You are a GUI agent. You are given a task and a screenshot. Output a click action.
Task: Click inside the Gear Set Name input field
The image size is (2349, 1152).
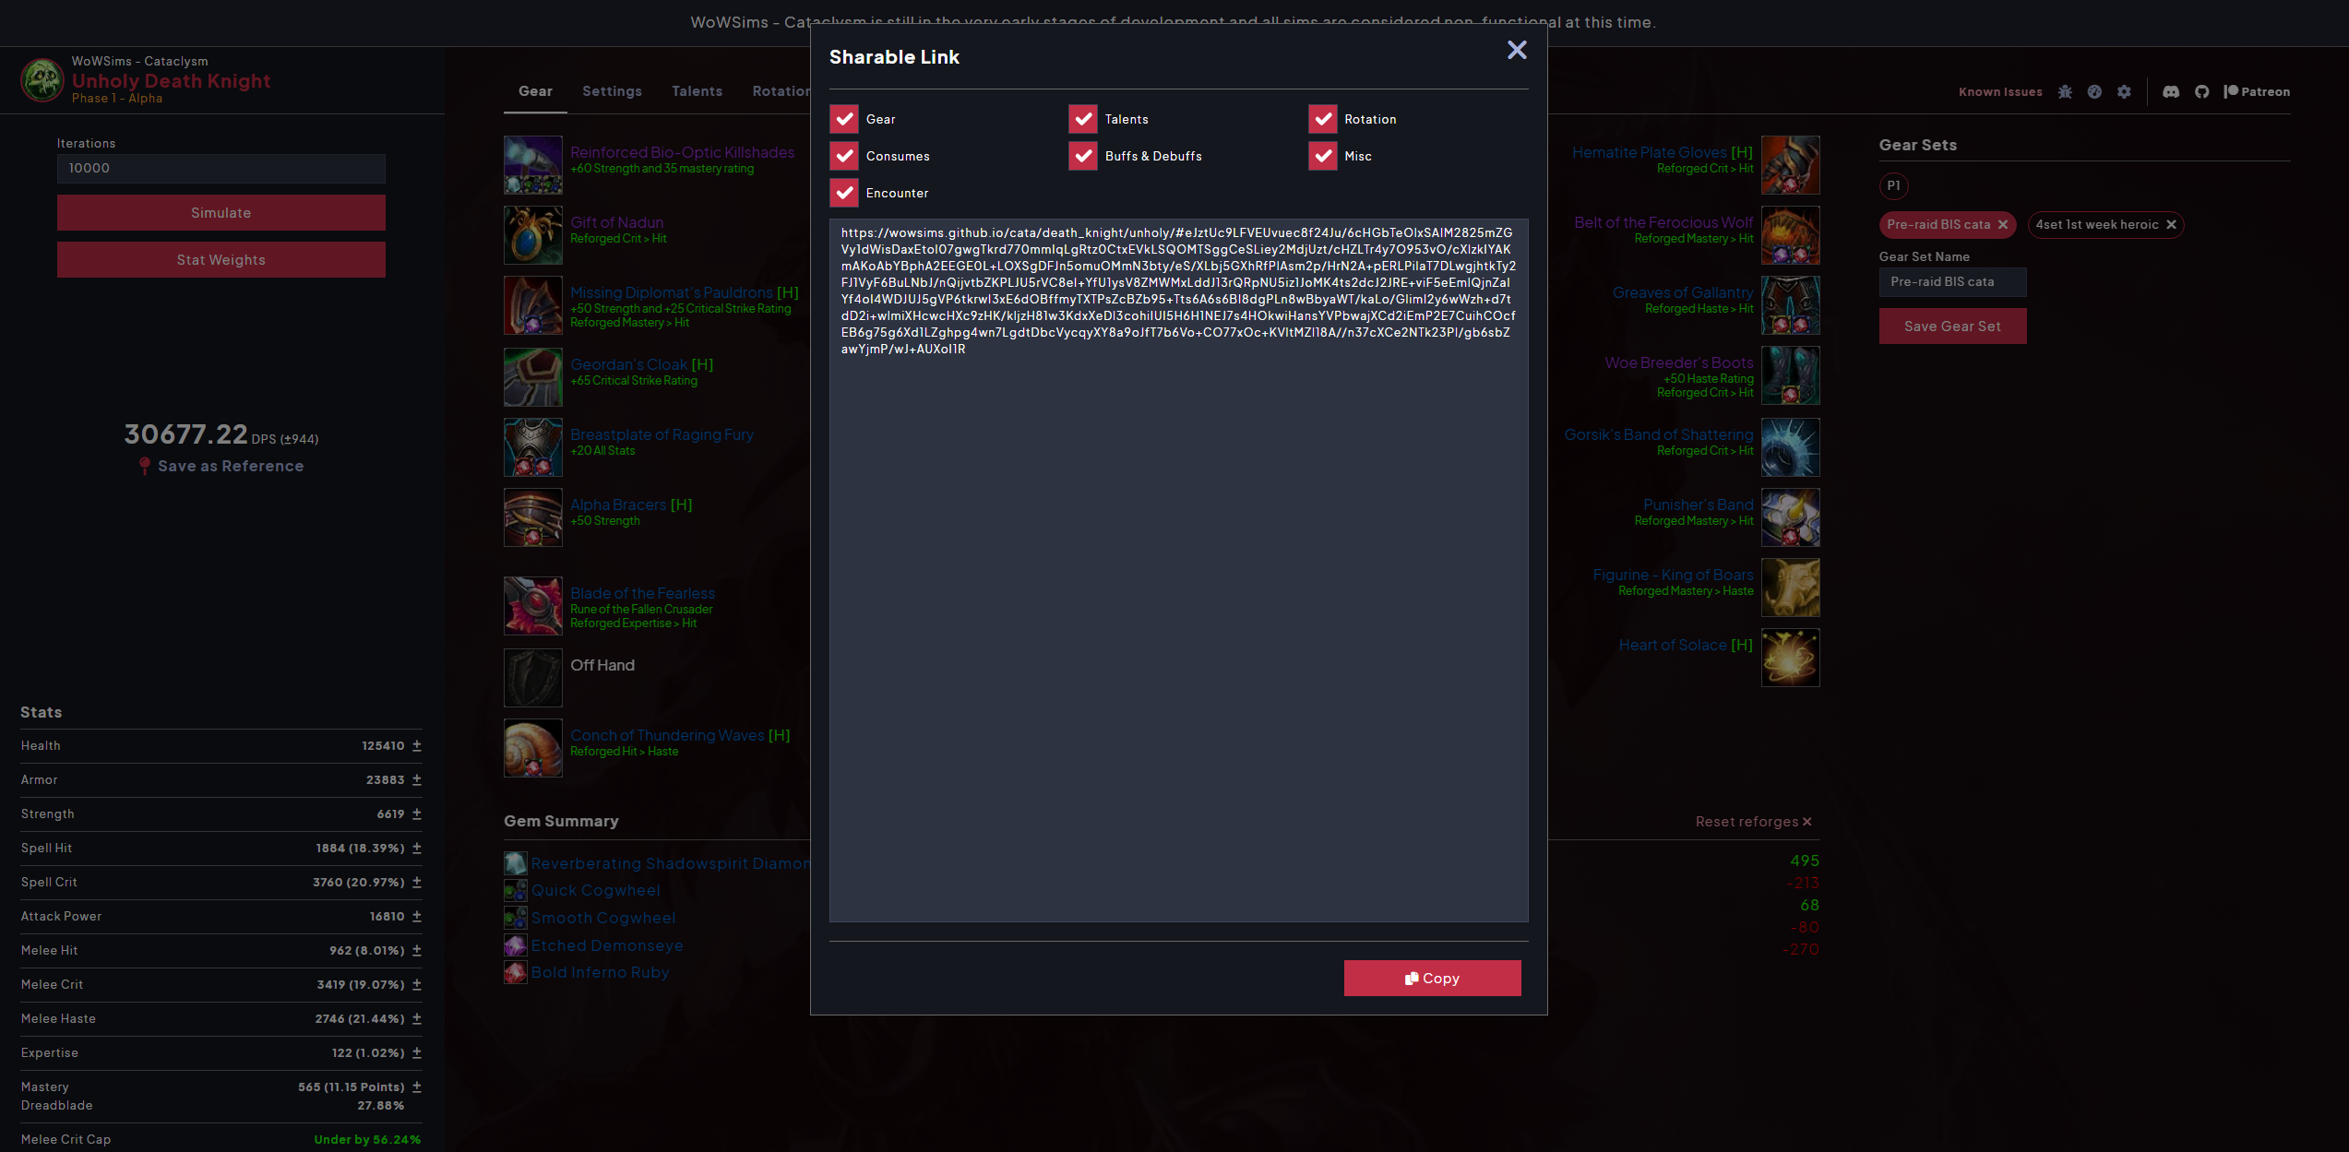tap(1952, 282)
